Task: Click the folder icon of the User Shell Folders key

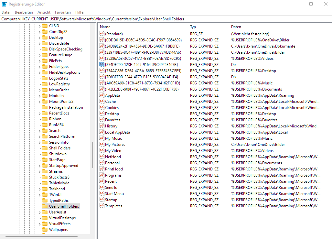Action: (45, 206)
